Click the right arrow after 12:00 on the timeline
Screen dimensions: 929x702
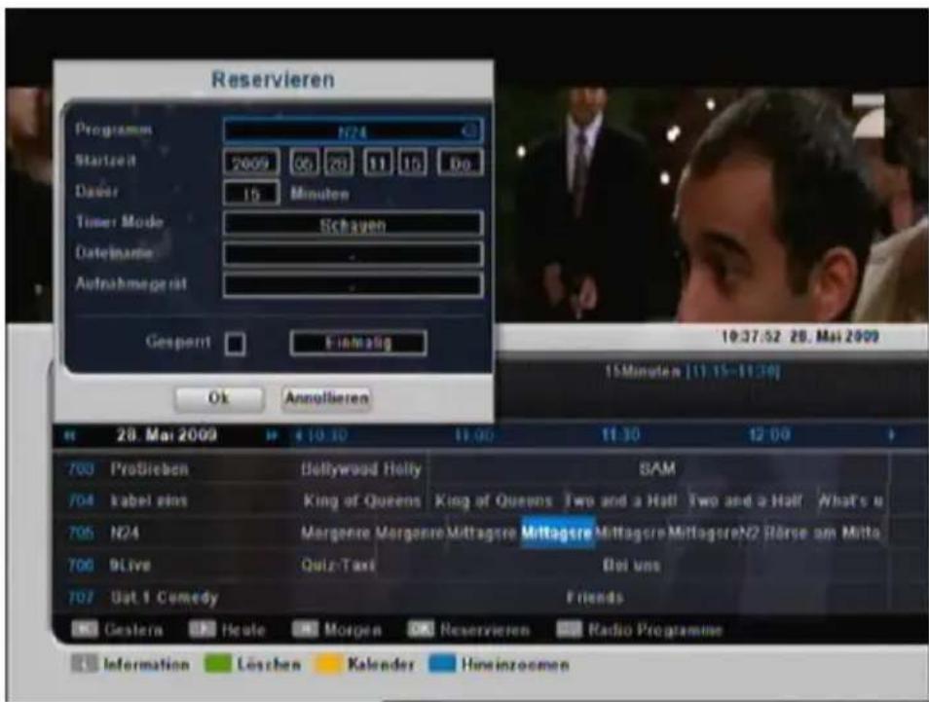(x=890, y=435)
